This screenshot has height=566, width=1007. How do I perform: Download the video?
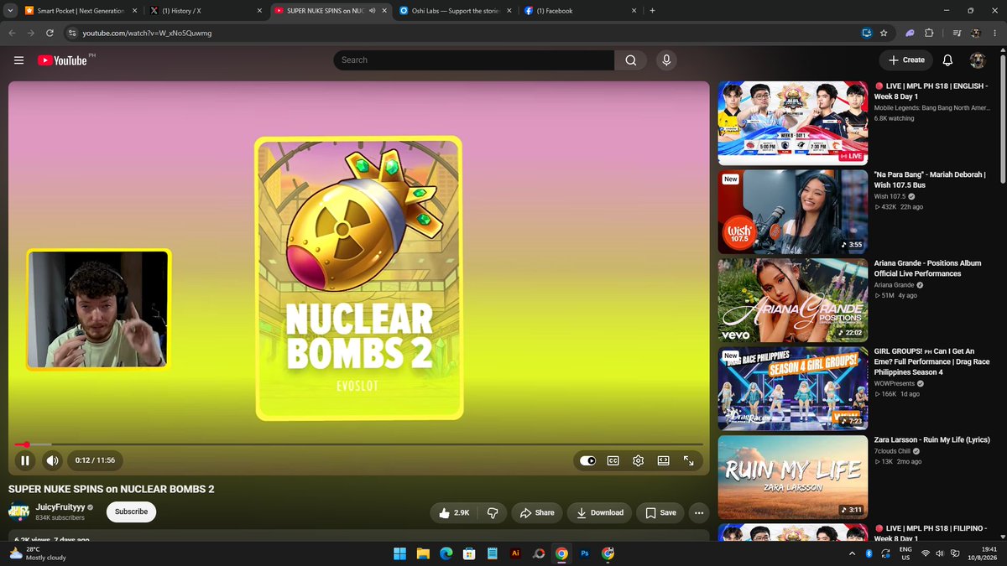[599, 512]
